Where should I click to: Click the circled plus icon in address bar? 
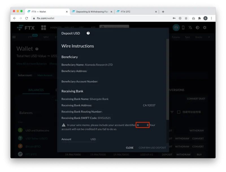click(x=180, y=18)
